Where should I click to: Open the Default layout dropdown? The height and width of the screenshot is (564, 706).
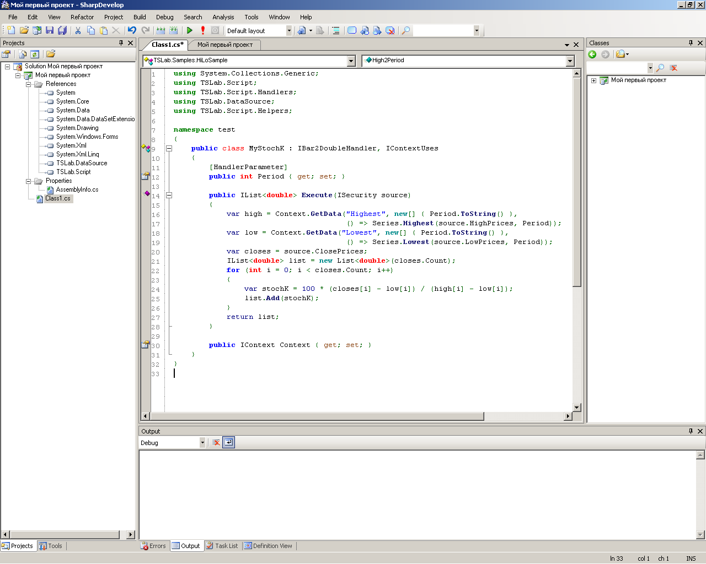click(288, 31)
